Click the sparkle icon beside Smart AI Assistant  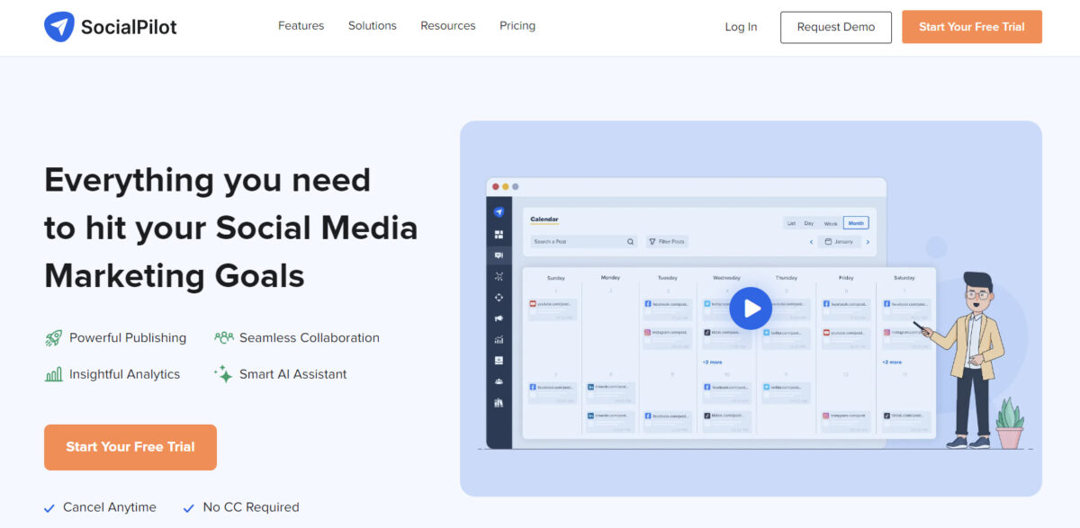click(x=223, y=374)
